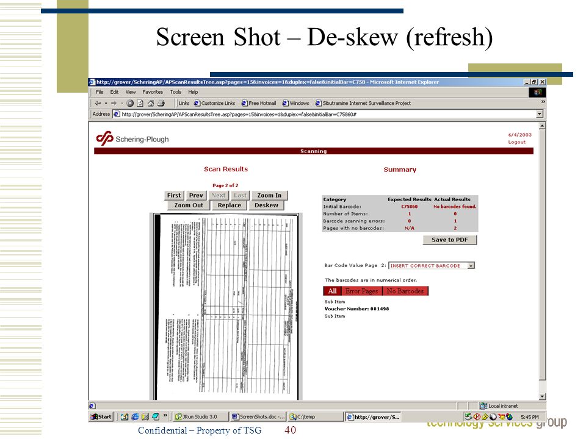Click the No barcodes found result text

[x=455, y=207]
